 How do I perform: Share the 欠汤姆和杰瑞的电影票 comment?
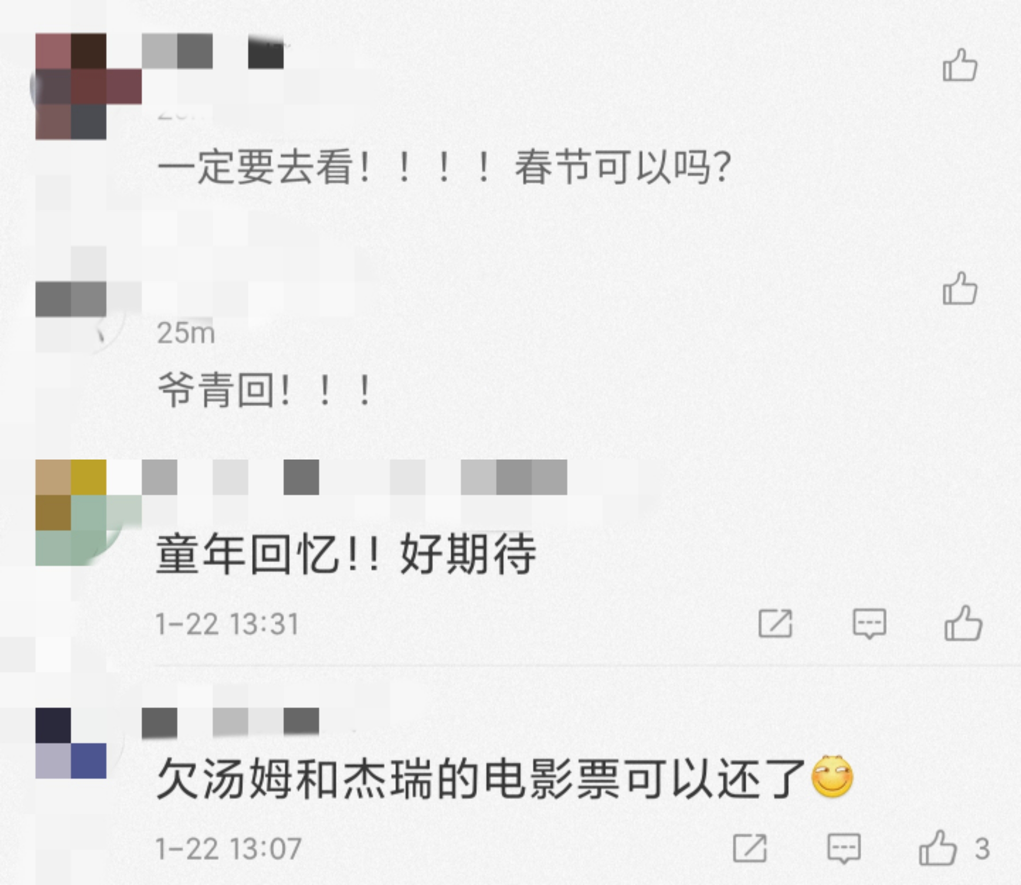tap(750, 848)
